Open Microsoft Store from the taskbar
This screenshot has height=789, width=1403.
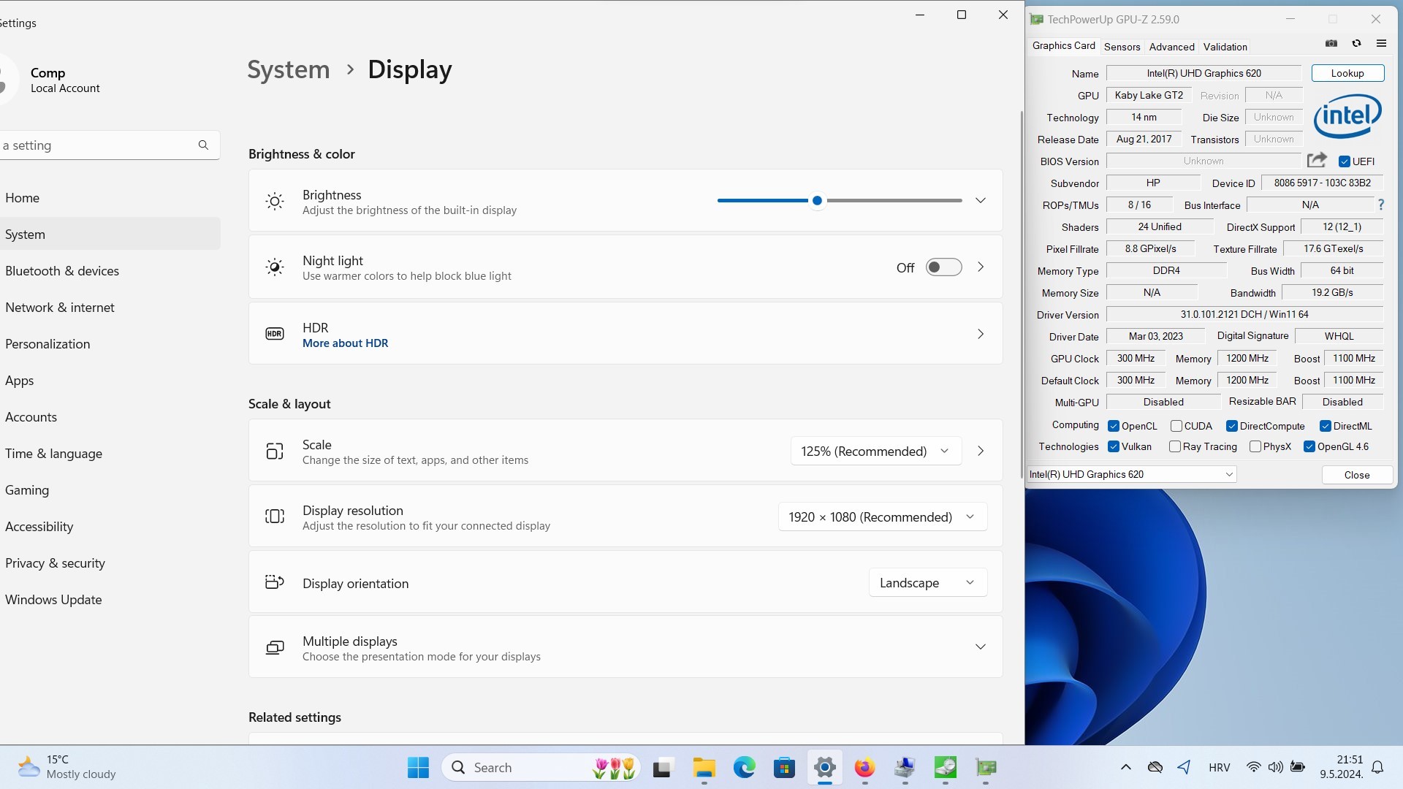785,767
